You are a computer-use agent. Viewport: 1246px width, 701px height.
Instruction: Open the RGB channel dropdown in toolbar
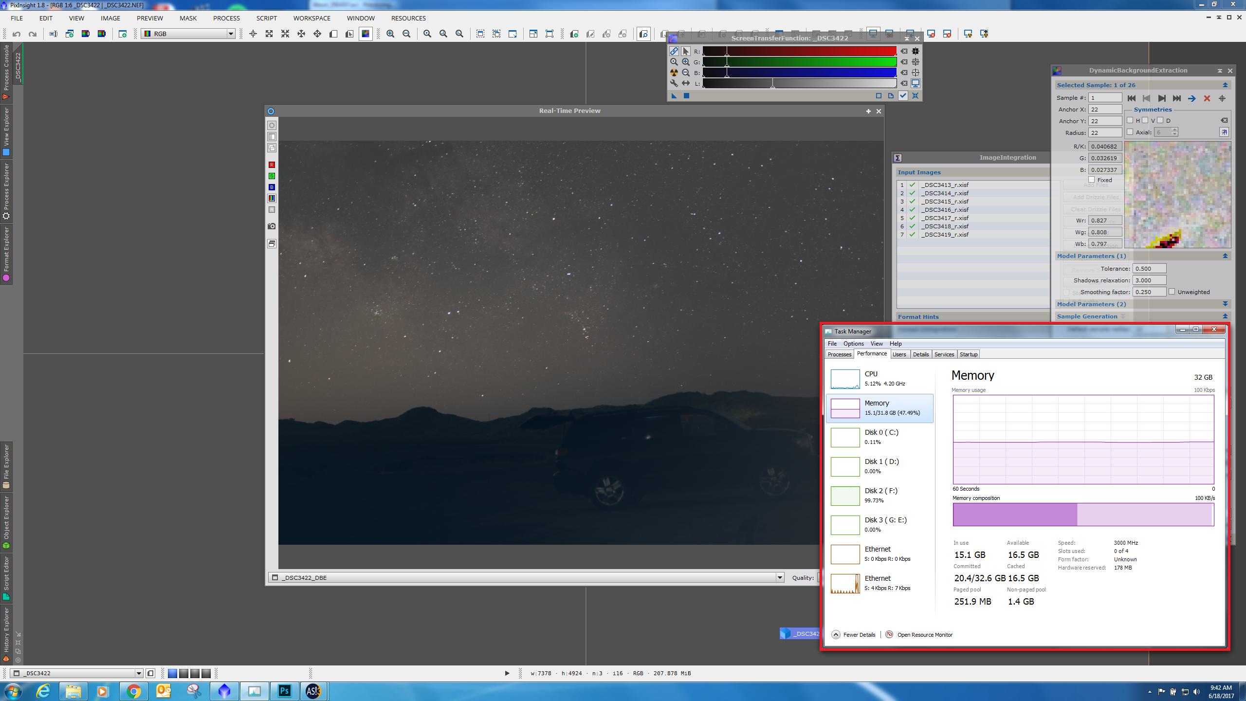[231, 34]
